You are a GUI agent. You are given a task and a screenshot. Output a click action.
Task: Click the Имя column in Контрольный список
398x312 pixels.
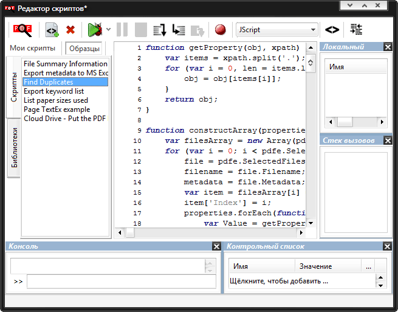tap(262, 266)
